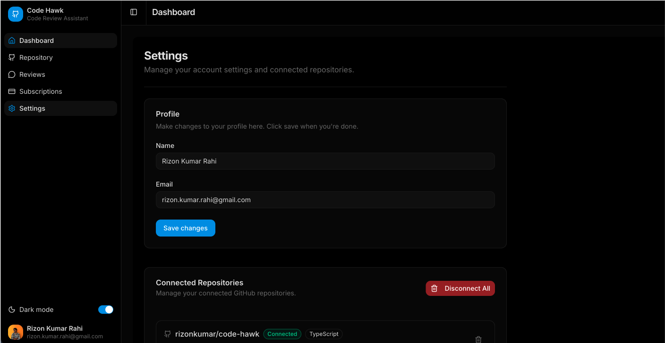Click the moon icon next to Dark mode
Viewport: 665px width, 343px height.
point(11,310)
